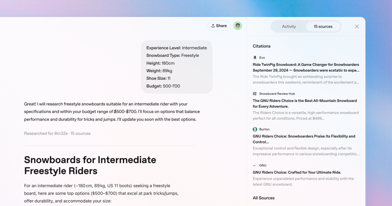Close the citations side panel
392x206 pixels.
pyautogui.click(x=357, y=26)
